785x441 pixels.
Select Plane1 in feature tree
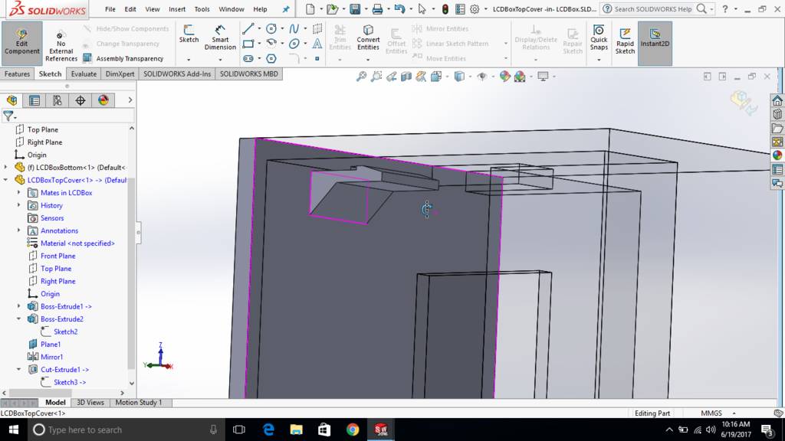[51, 345]
